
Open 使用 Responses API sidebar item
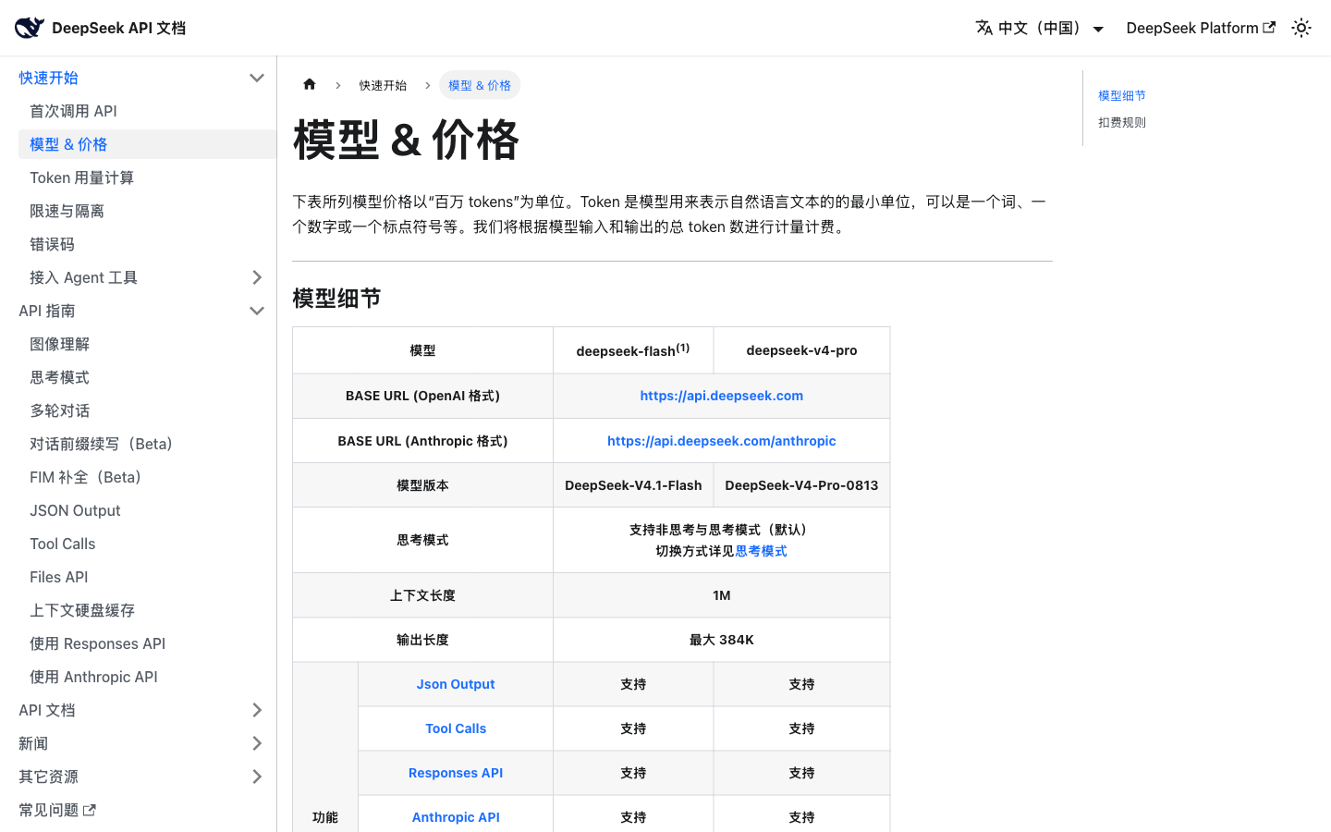click(x=147, y=643)
